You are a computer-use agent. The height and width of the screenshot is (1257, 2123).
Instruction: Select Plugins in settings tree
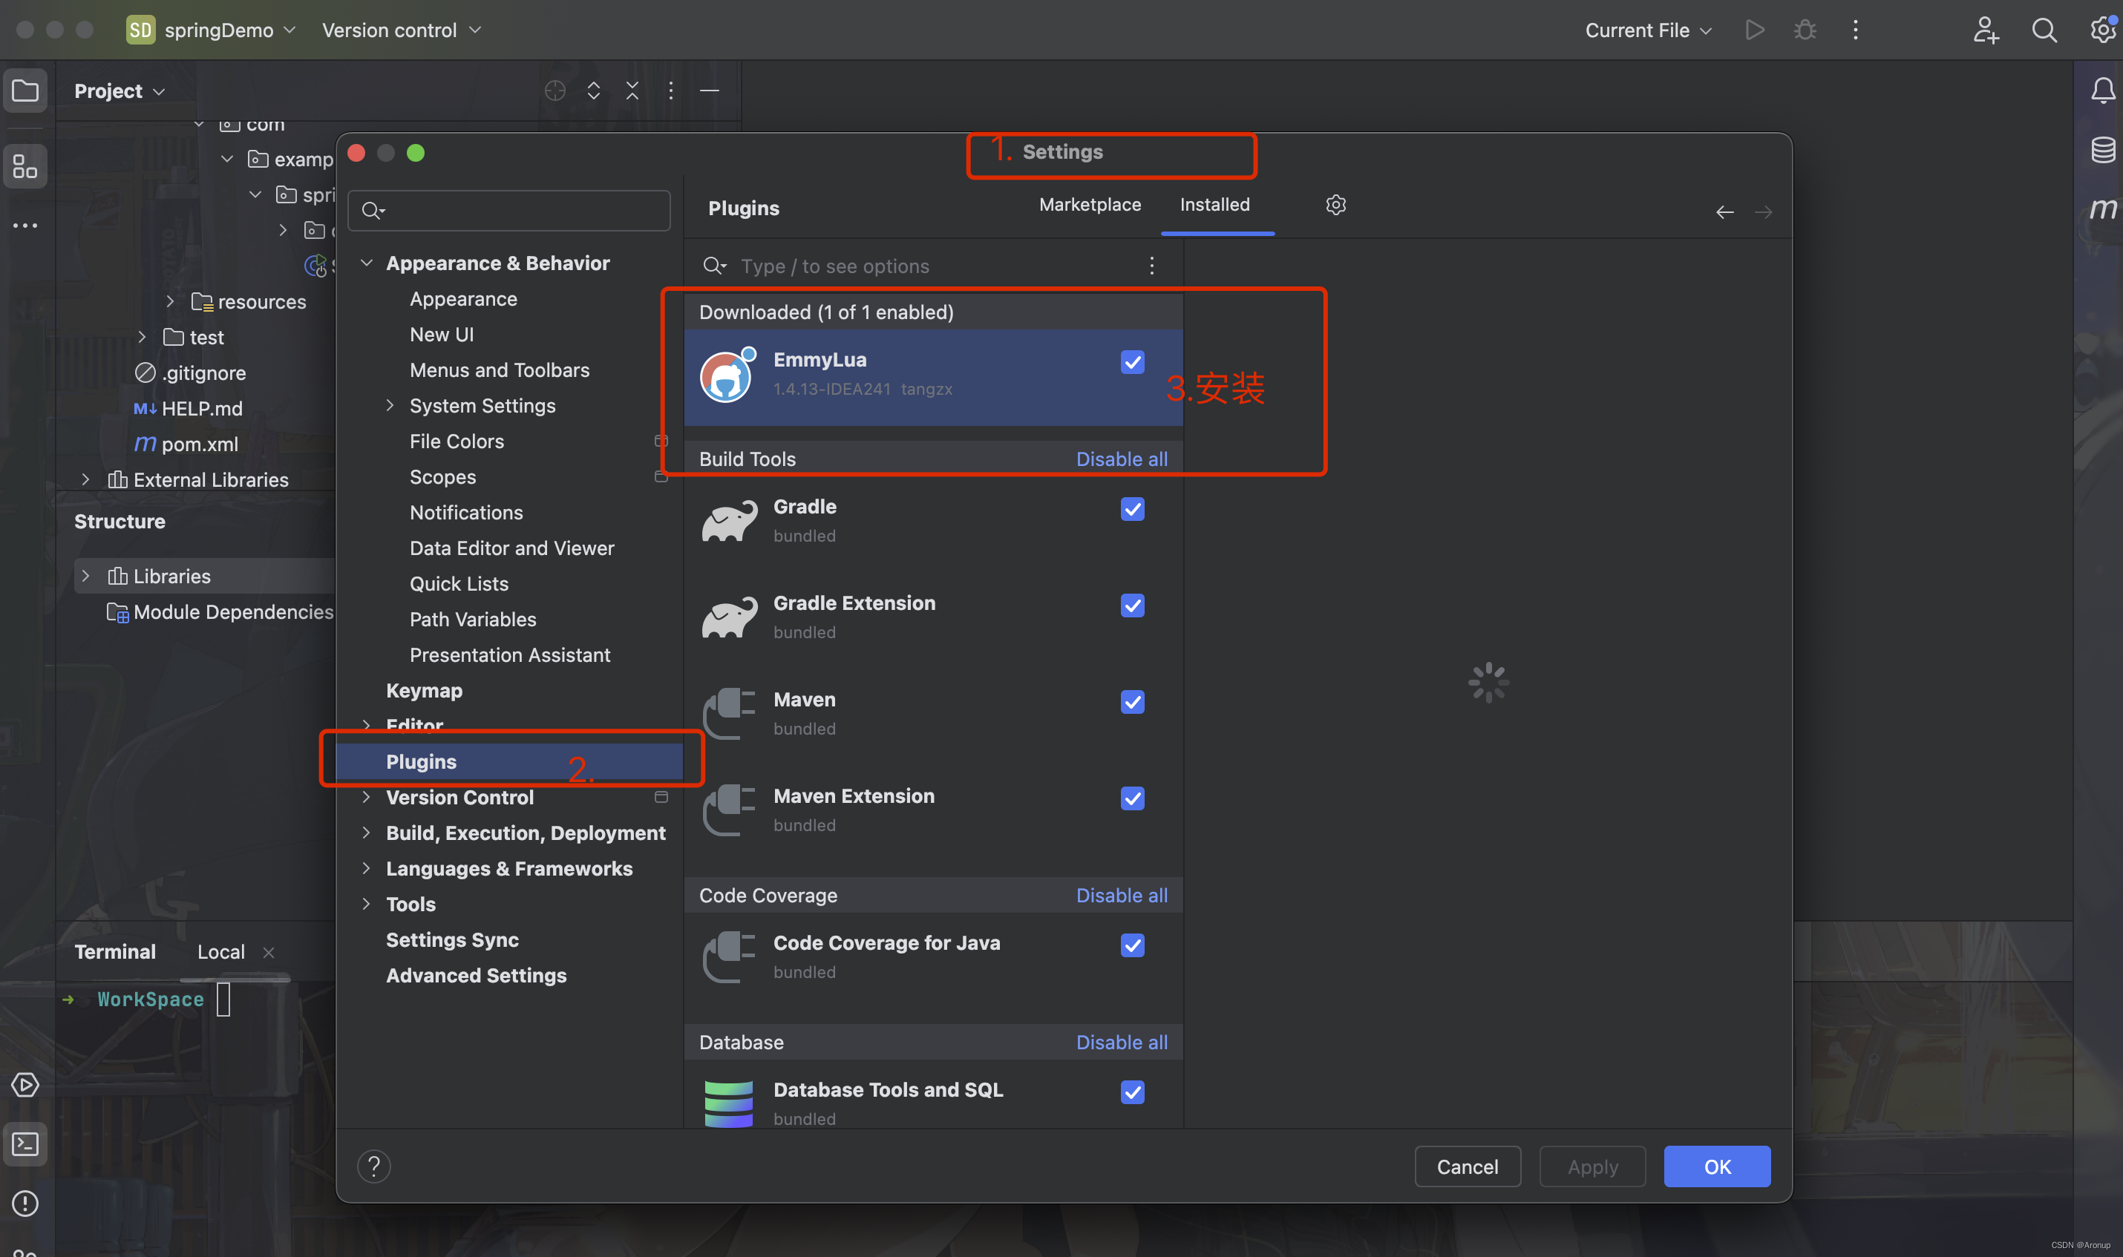[x=509, y=761]
